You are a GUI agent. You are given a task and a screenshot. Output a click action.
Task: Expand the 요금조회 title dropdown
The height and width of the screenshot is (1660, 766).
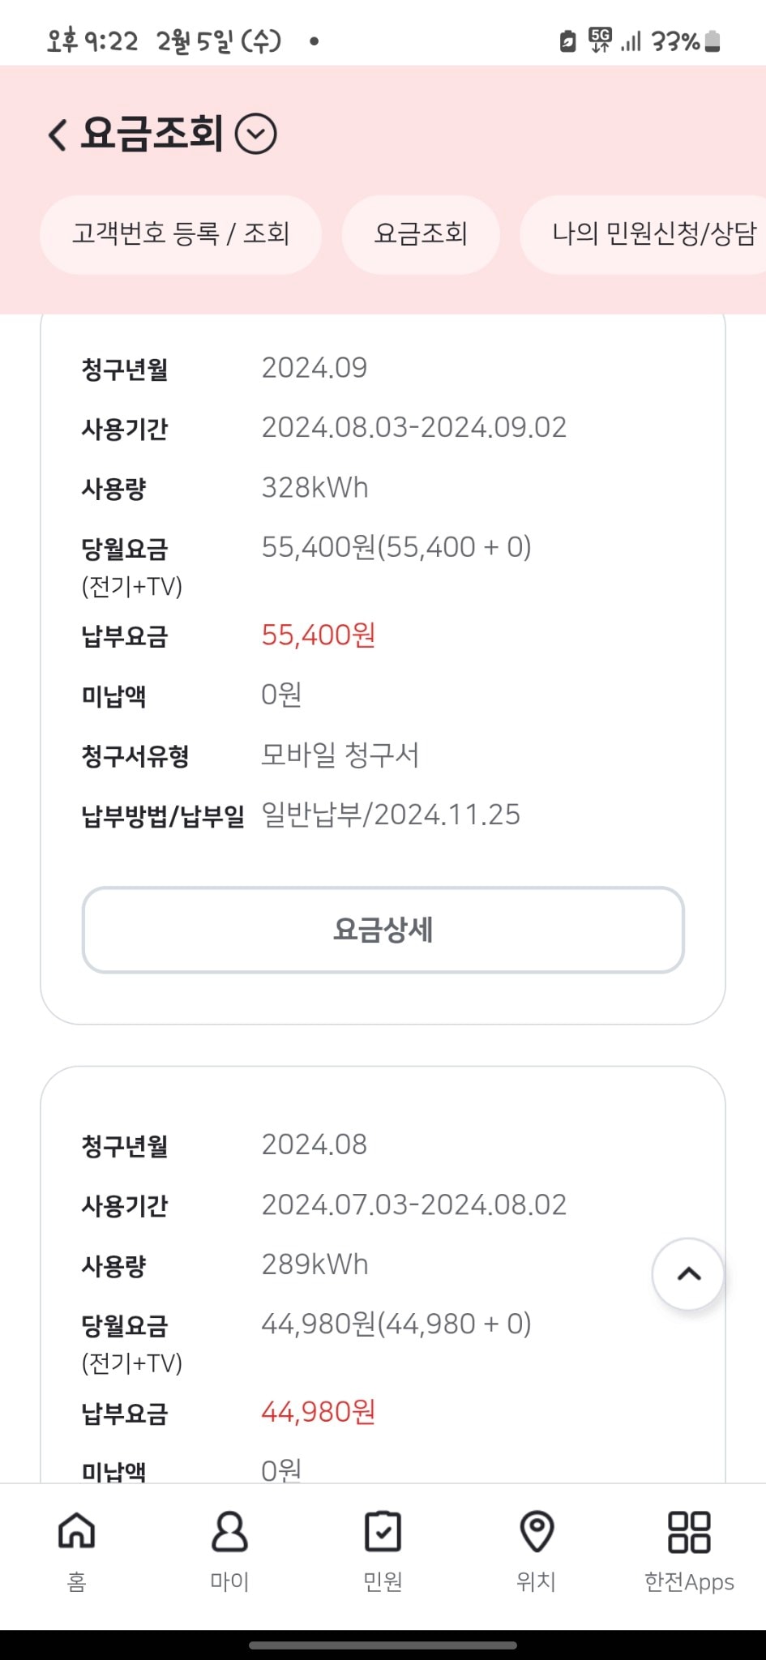point(255,135)
